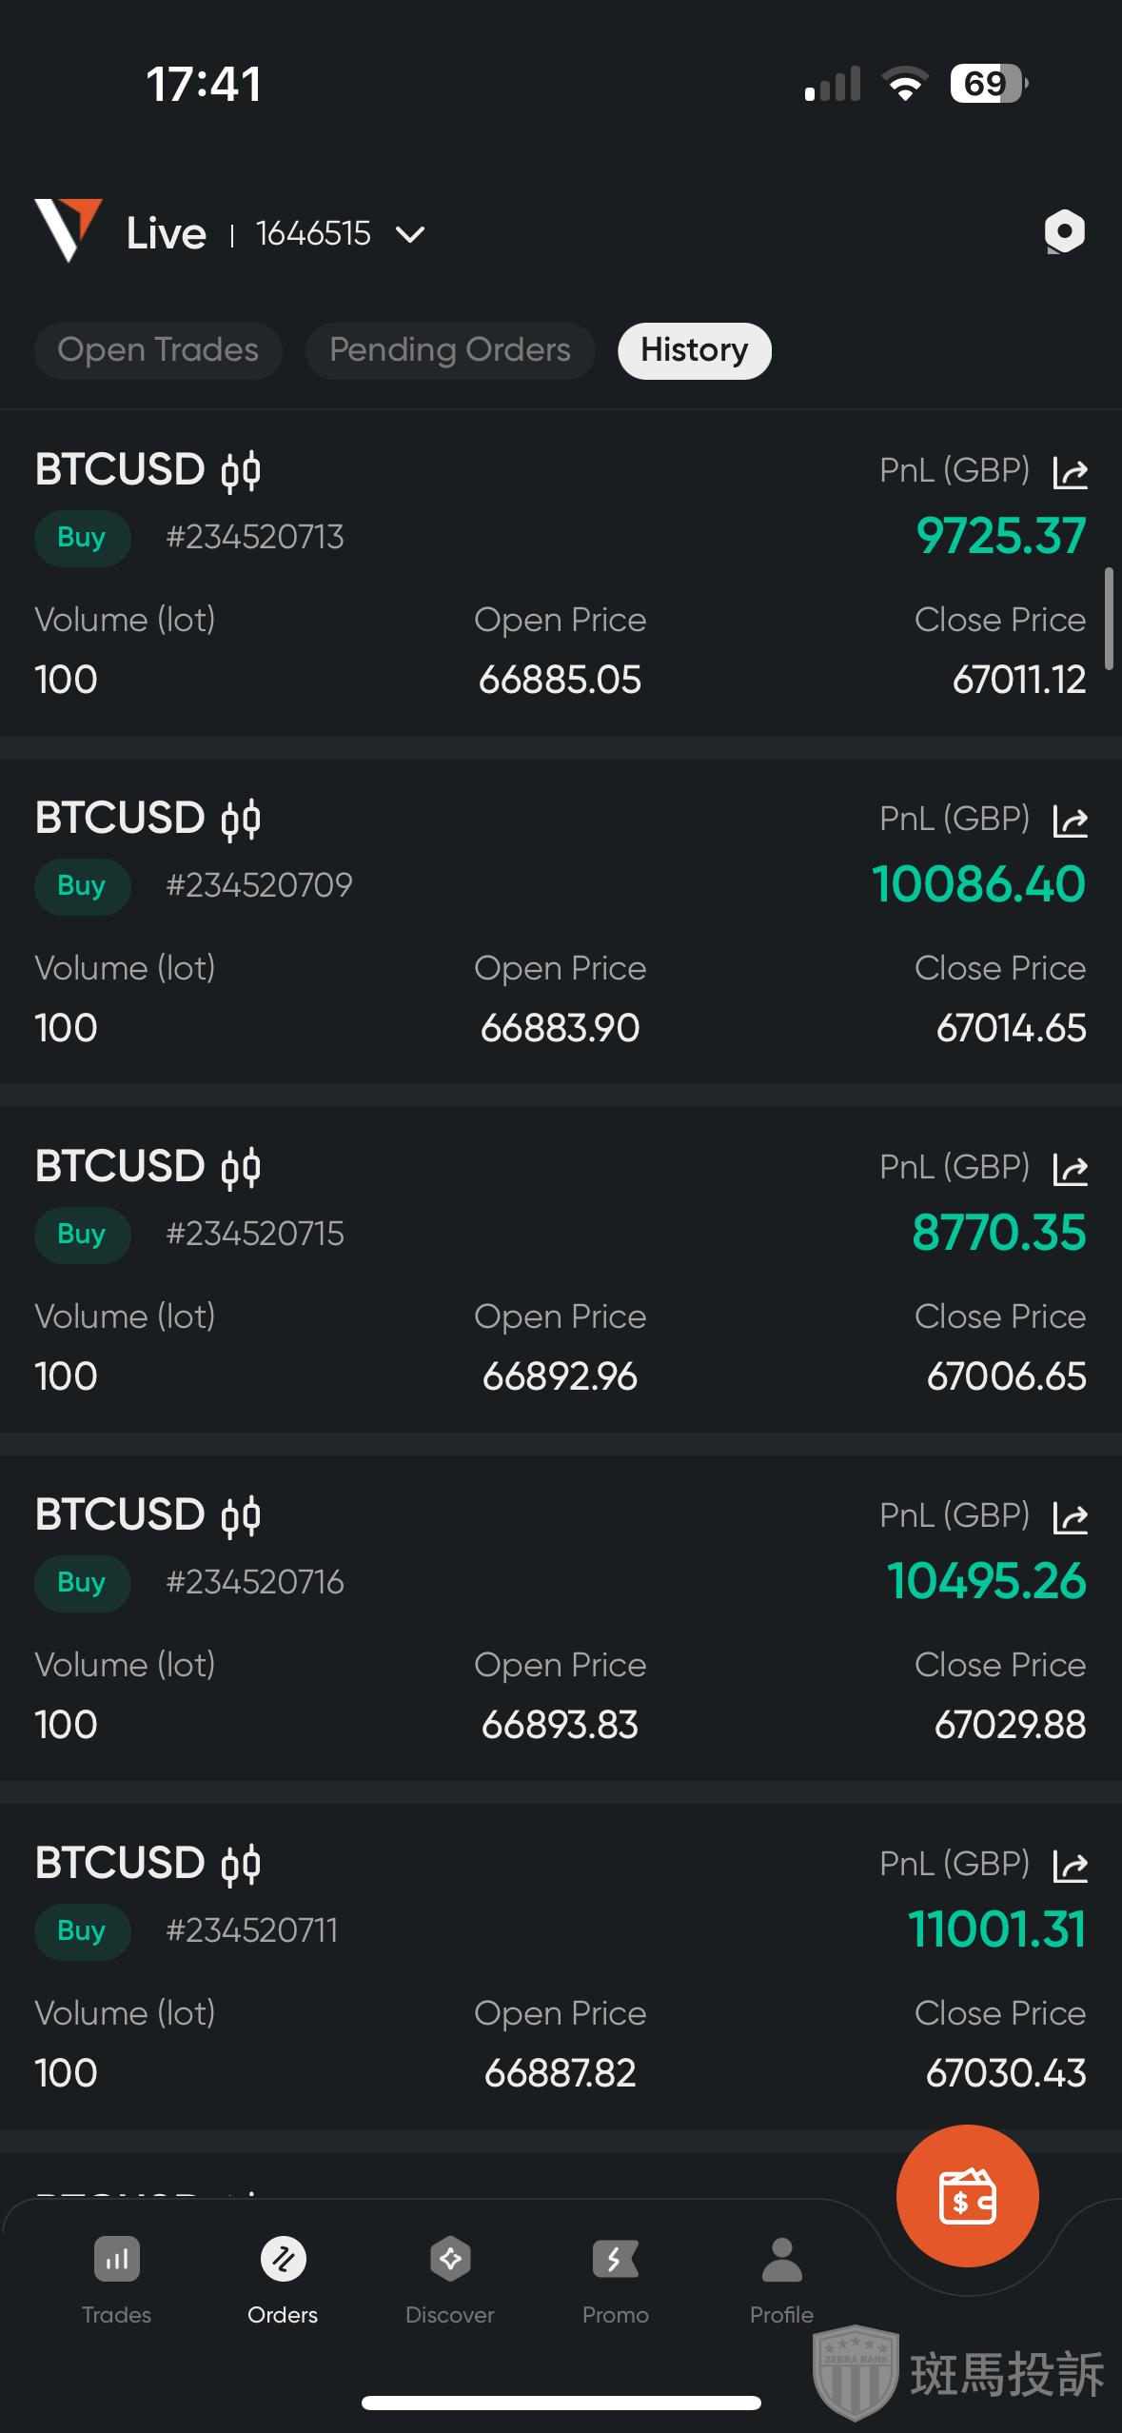Open chart icon for trade #234520715

pos(241,1168)
